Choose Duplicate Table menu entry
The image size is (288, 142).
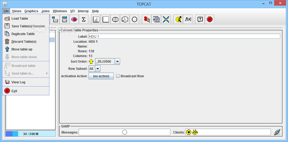coord(26,34)
